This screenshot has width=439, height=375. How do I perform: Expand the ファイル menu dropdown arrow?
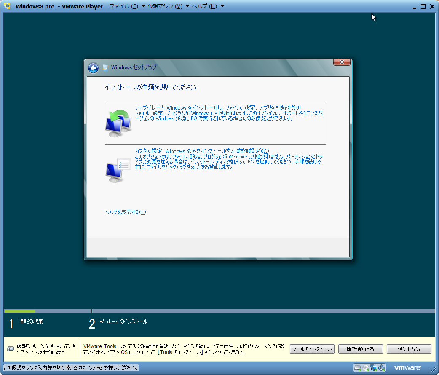coord(143,6)
